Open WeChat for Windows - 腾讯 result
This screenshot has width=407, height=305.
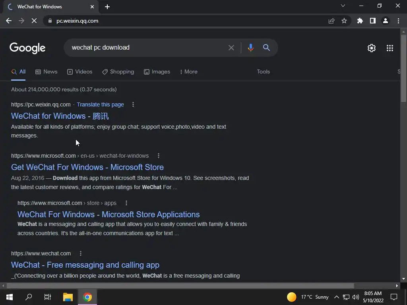(60, 116)
